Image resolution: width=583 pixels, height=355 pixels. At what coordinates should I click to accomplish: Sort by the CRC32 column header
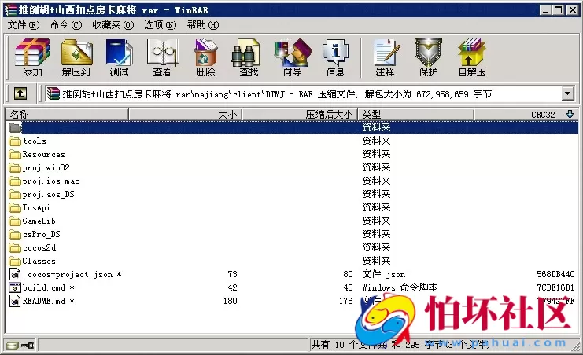[x=526, y=115]
